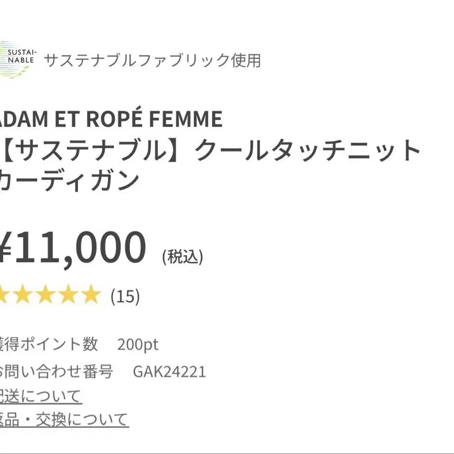This screenshot has width=454, height=454.
Task: Open the 15 reviews count
Action: tap(125, 296)
